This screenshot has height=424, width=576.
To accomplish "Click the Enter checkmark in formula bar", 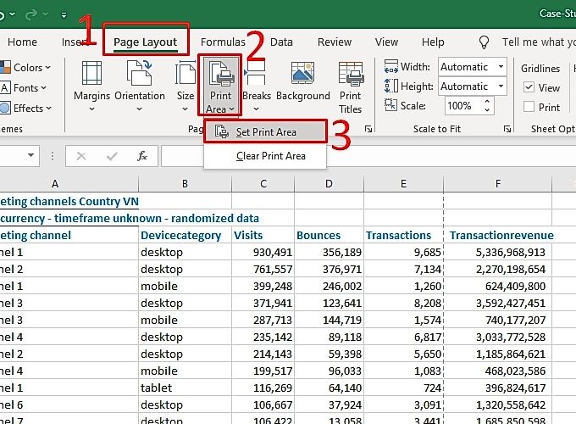I will coord(112,156).
